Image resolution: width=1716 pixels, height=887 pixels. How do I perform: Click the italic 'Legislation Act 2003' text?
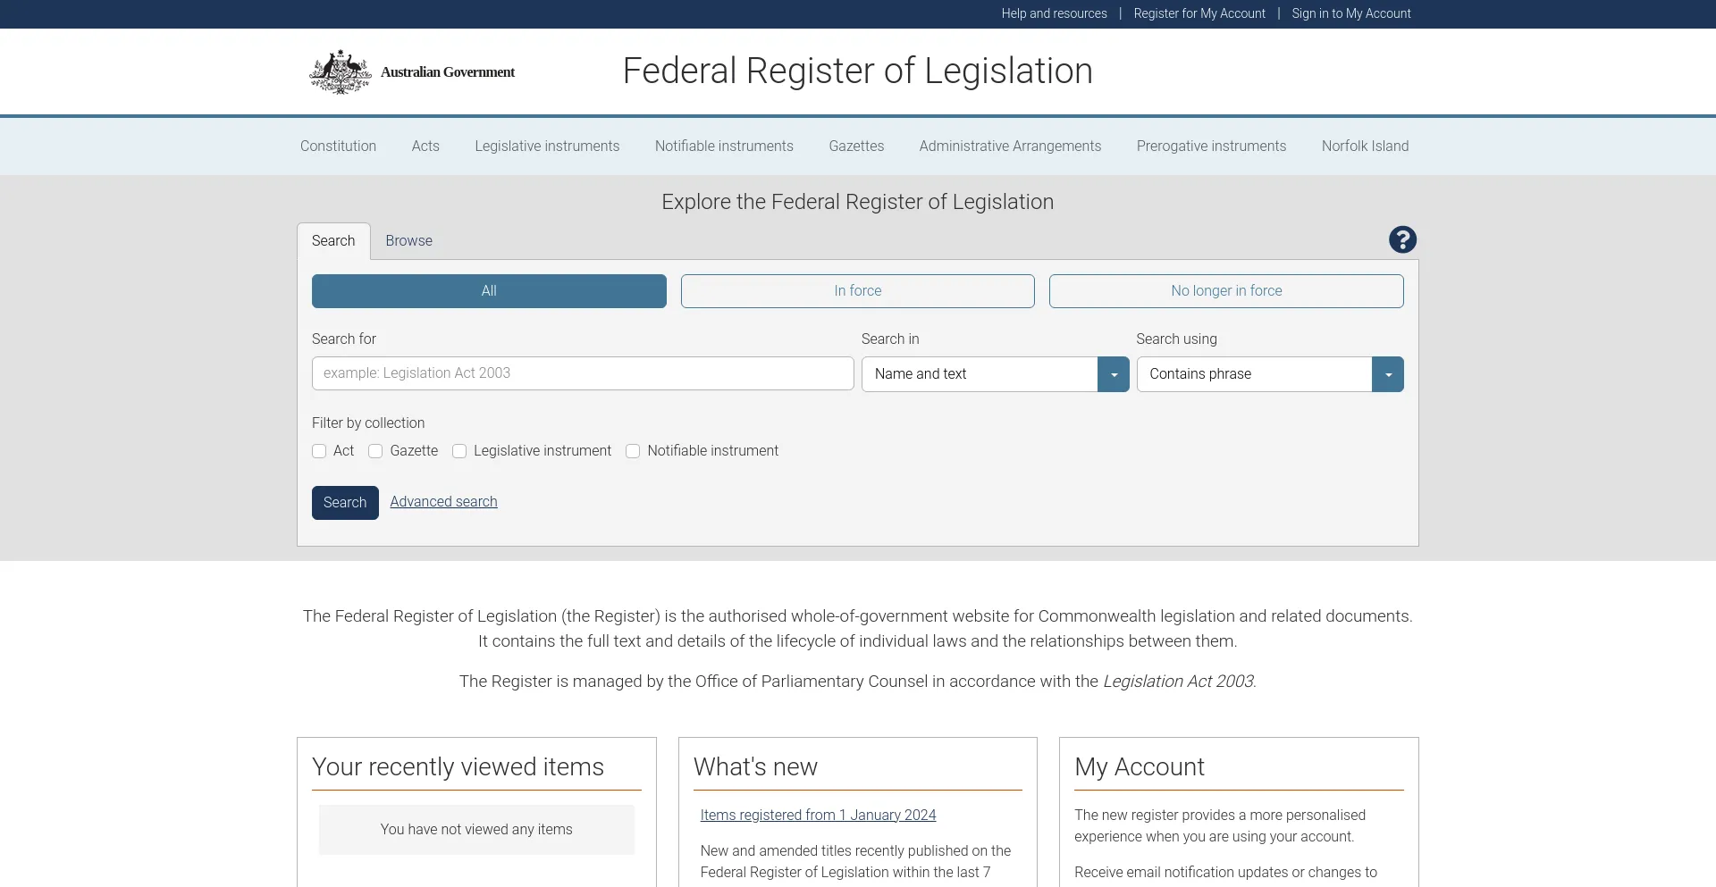click(1178, 682)
